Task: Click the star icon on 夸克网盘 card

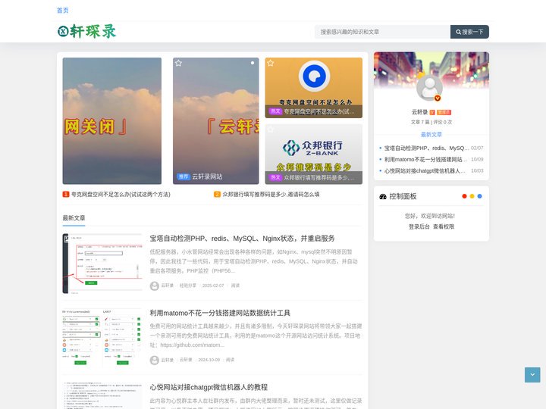Action: [x=270, y=63]
